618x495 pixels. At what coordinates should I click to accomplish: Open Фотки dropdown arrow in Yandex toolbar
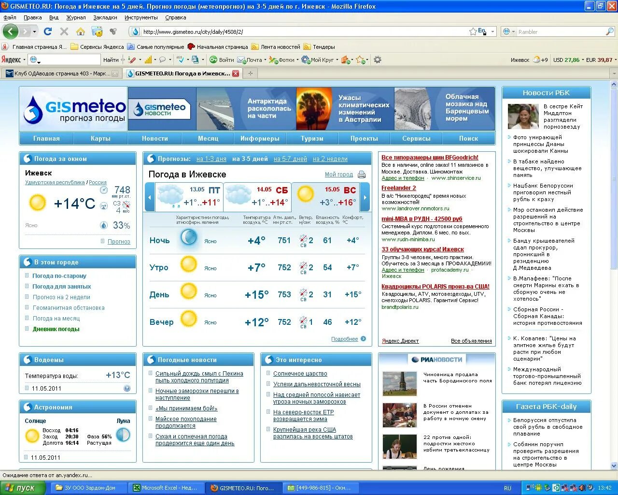click(297, 60)
